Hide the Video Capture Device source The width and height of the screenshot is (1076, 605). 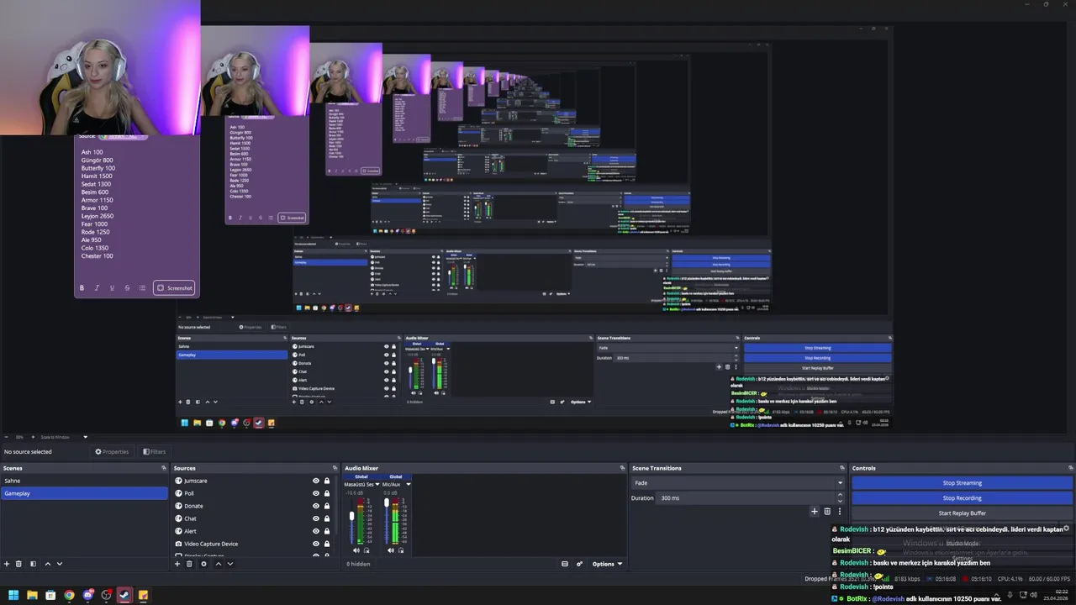tap(316, 544)
